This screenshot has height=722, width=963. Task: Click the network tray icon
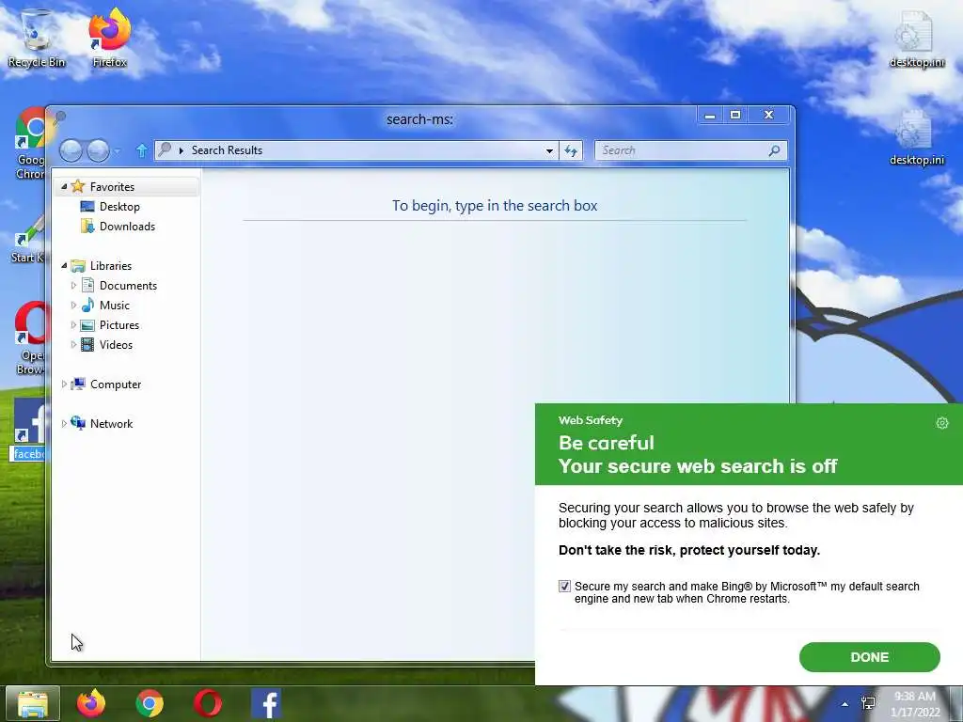point(868,703)
